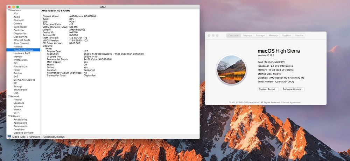Open Hardware RAID entry
The image size is (350, 161).
coord(22,53)
